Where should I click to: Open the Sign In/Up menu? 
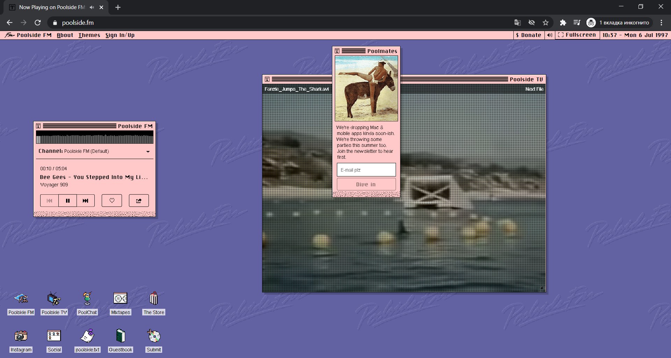tap(120, 35)
